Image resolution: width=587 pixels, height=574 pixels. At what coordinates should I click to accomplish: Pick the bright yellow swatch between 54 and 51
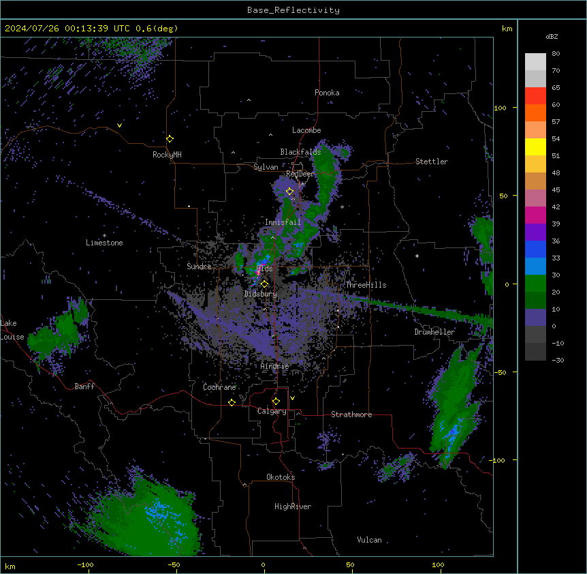pyautogui.click(x=535, y=147)
